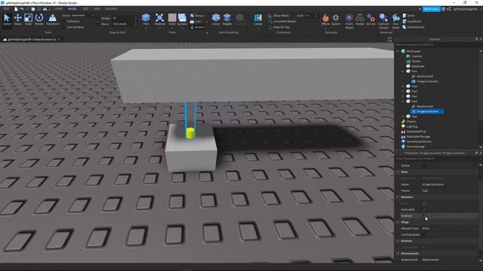Open the Part dropdown arrow
The height and width of the screenshot is (271, 483).
click(x=146, y=28)
